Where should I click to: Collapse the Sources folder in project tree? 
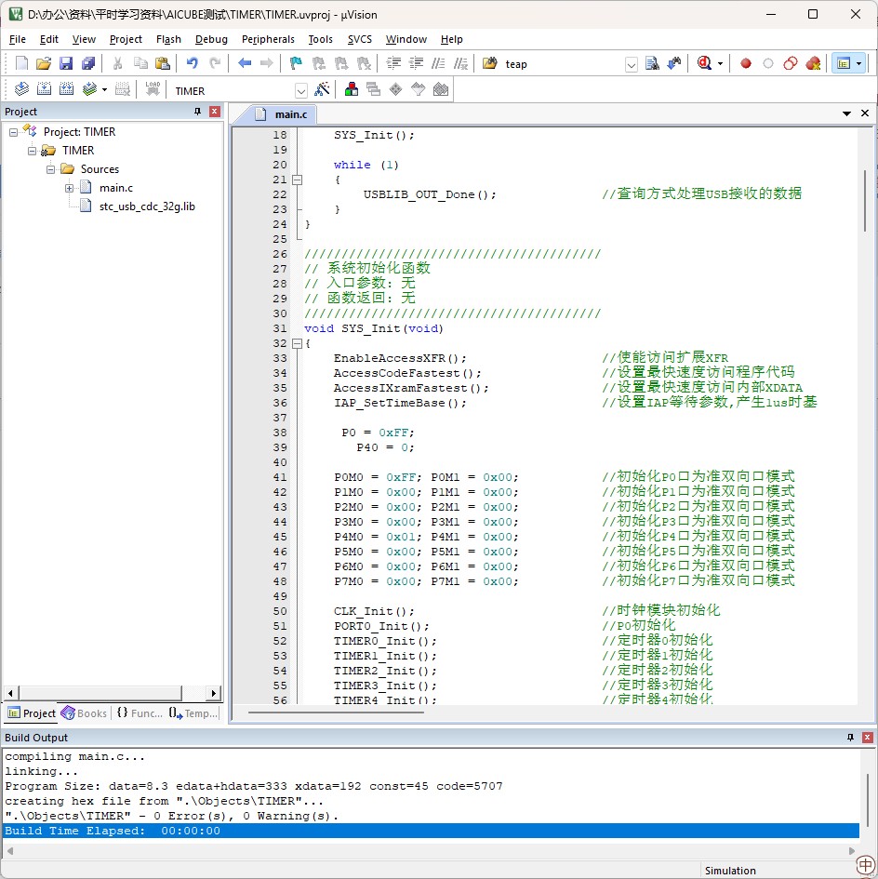(51, 169)
